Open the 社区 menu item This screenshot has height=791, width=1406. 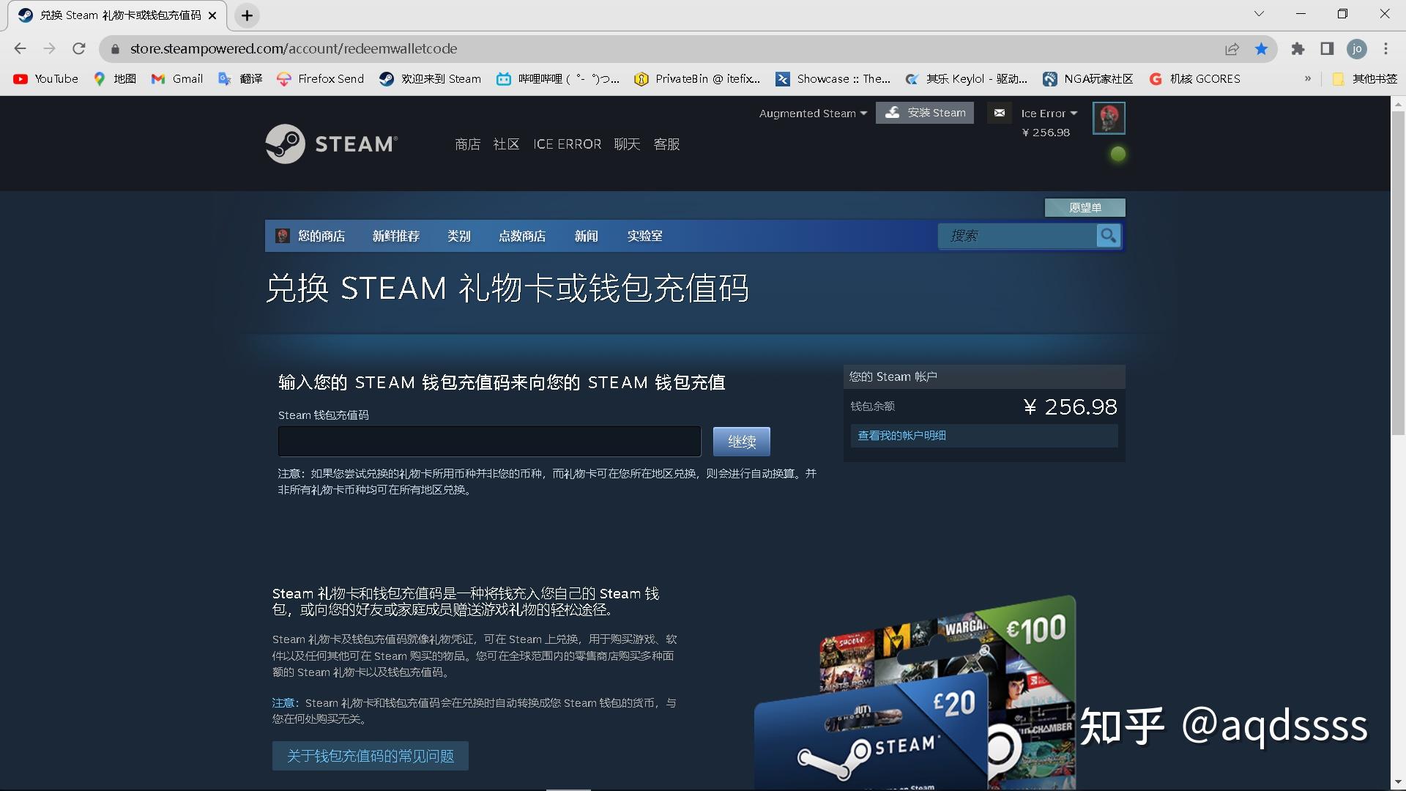pos(506,144)
